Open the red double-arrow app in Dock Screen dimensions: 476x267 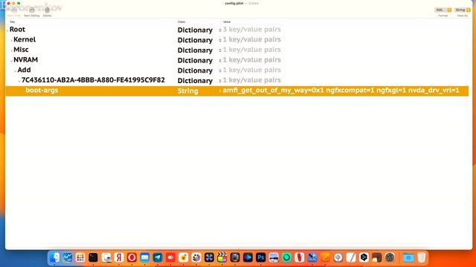click(x=170, y=257)
